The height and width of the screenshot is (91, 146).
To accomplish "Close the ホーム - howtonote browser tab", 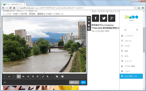I will [x=24, y=4].
